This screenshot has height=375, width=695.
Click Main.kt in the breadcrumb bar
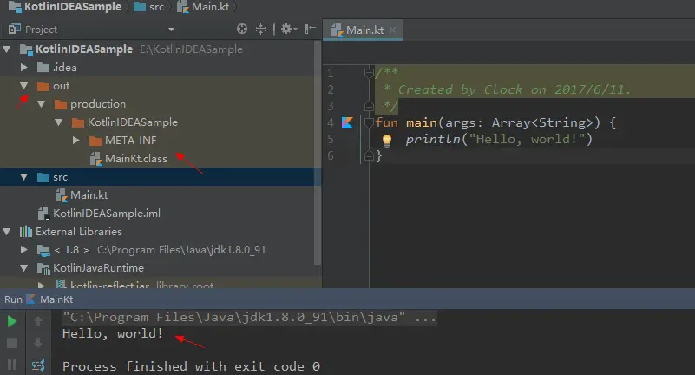pos(210,7)
